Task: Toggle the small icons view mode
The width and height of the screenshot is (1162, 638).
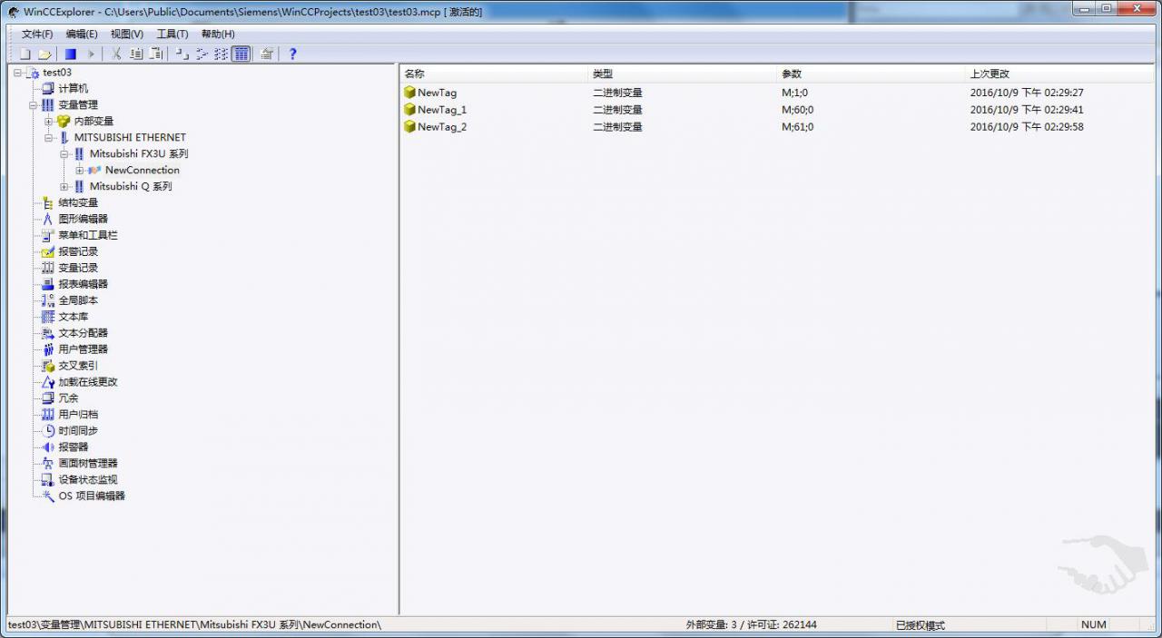Action: click(202, 54)
